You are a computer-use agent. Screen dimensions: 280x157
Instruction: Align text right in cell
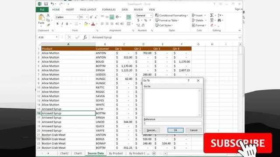click(x=112, y=24)
